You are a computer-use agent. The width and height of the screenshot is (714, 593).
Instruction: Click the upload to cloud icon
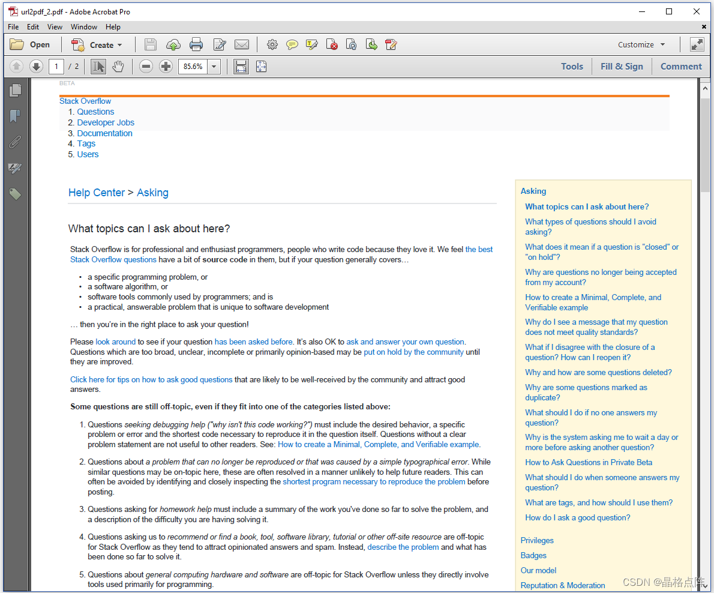(173, 44)
